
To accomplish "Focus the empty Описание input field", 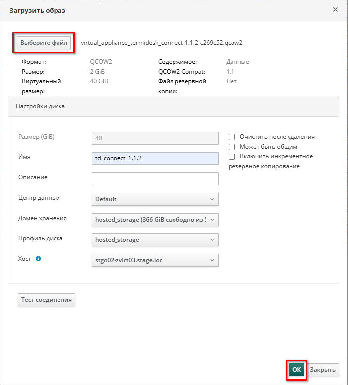I will [x=155, y=179].
